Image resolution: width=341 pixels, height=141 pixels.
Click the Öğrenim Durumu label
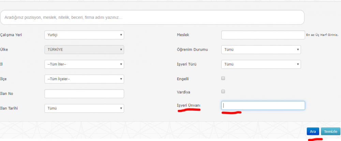(x=192, y=50)
